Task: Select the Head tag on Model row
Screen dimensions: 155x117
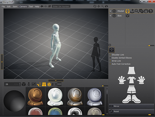Action: [x=151, y=11]
